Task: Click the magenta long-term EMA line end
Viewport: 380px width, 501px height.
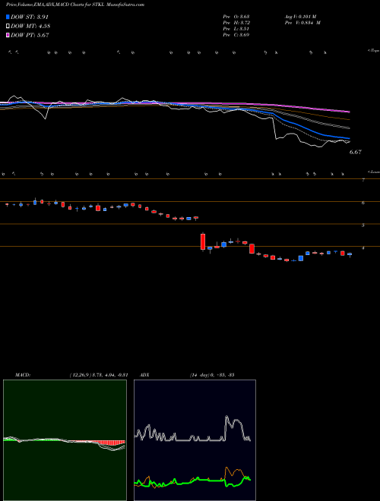Action: point(348,112)
